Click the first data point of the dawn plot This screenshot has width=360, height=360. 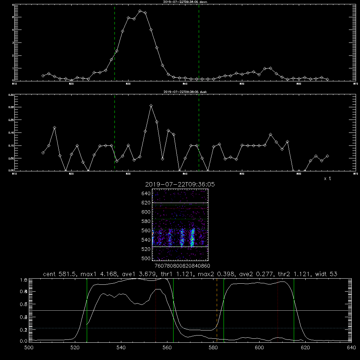tap(43, 76)
